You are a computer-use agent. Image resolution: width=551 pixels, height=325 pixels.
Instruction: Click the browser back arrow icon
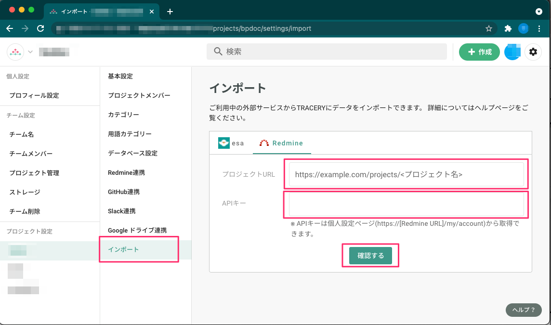click(10, 28)
